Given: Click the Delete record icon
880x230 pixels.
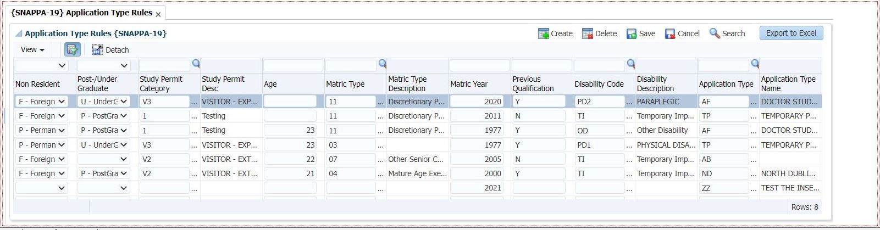Looking at the screenshot, I should tap(587, 33).
